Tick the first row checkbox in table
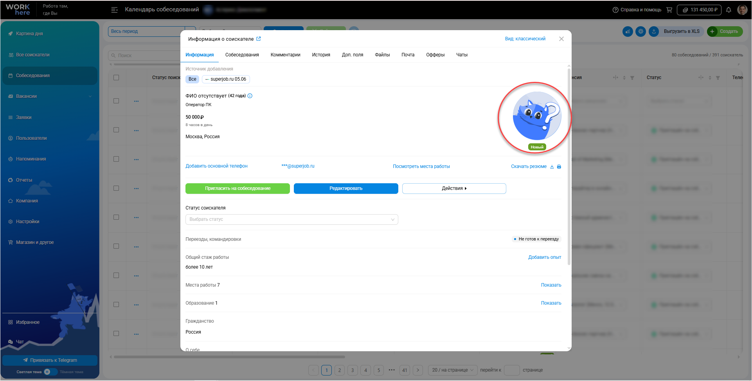The image size is (752, 381). click(116, 101)
